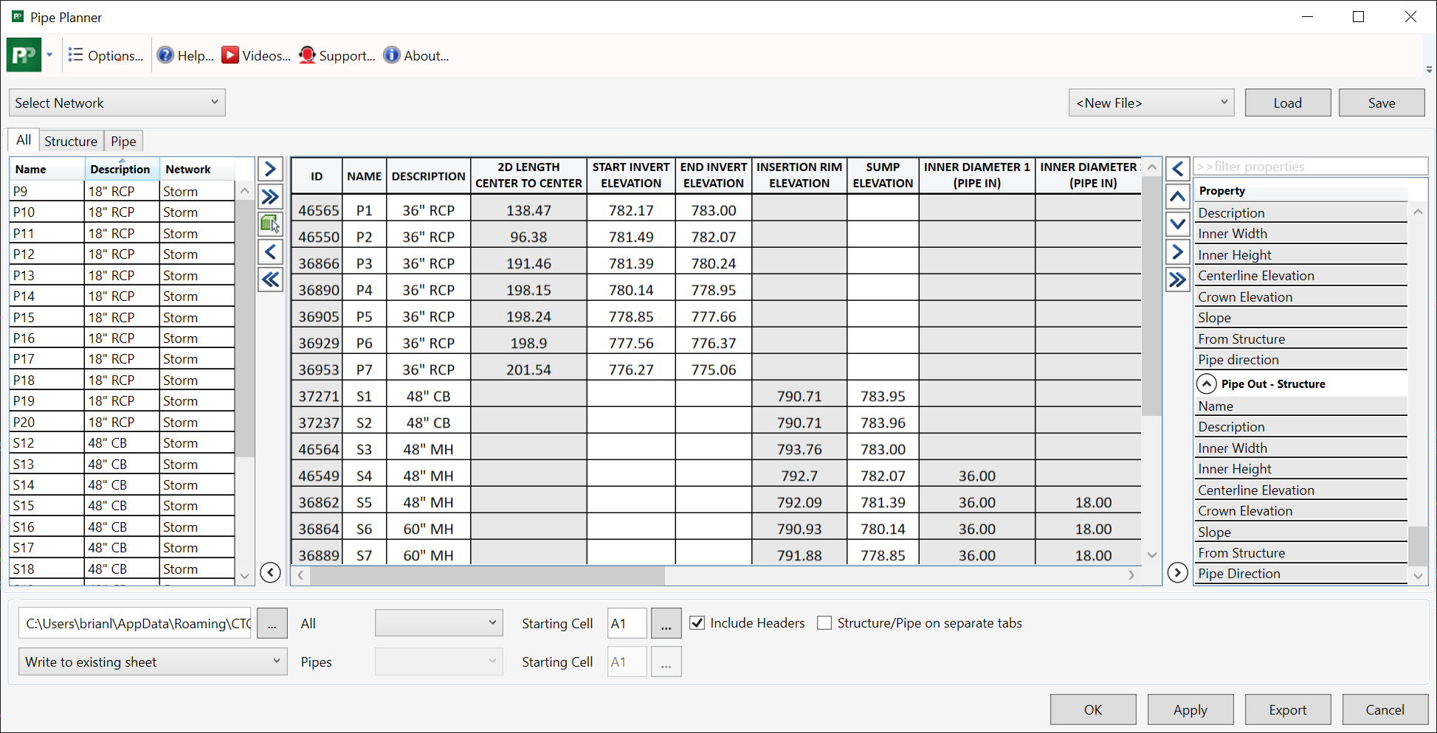Open Help via question mark icon
Image resolution: width=1437 pixels, height=733 pixels.
pos(166,55)
